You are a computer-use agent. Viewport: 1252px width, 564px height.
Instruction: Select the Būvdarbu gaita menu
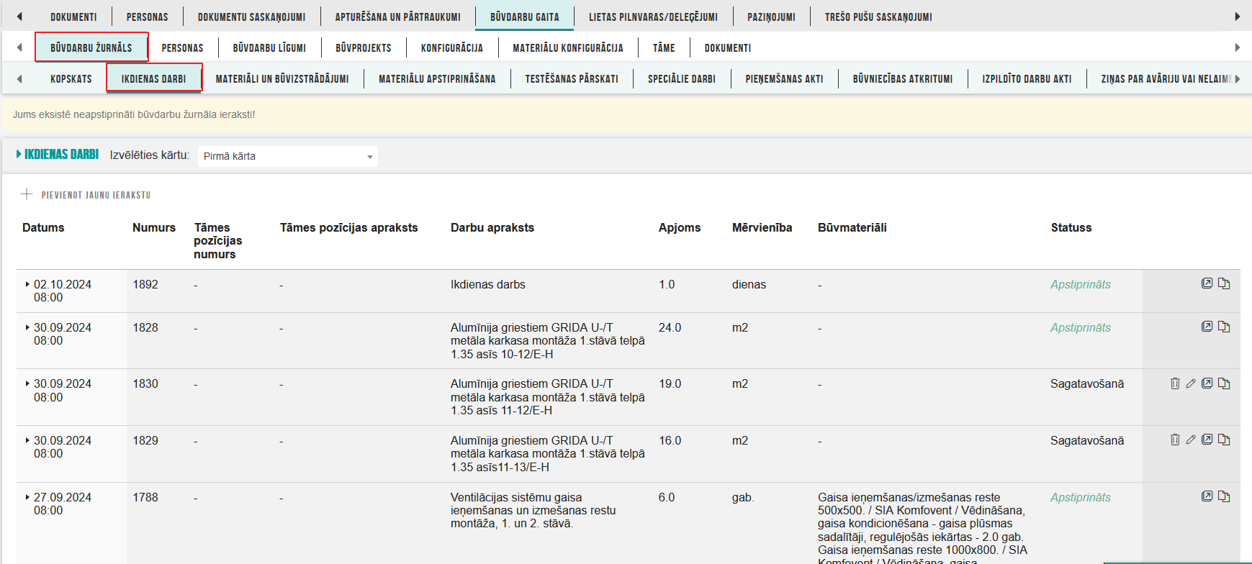pos(525,17)
